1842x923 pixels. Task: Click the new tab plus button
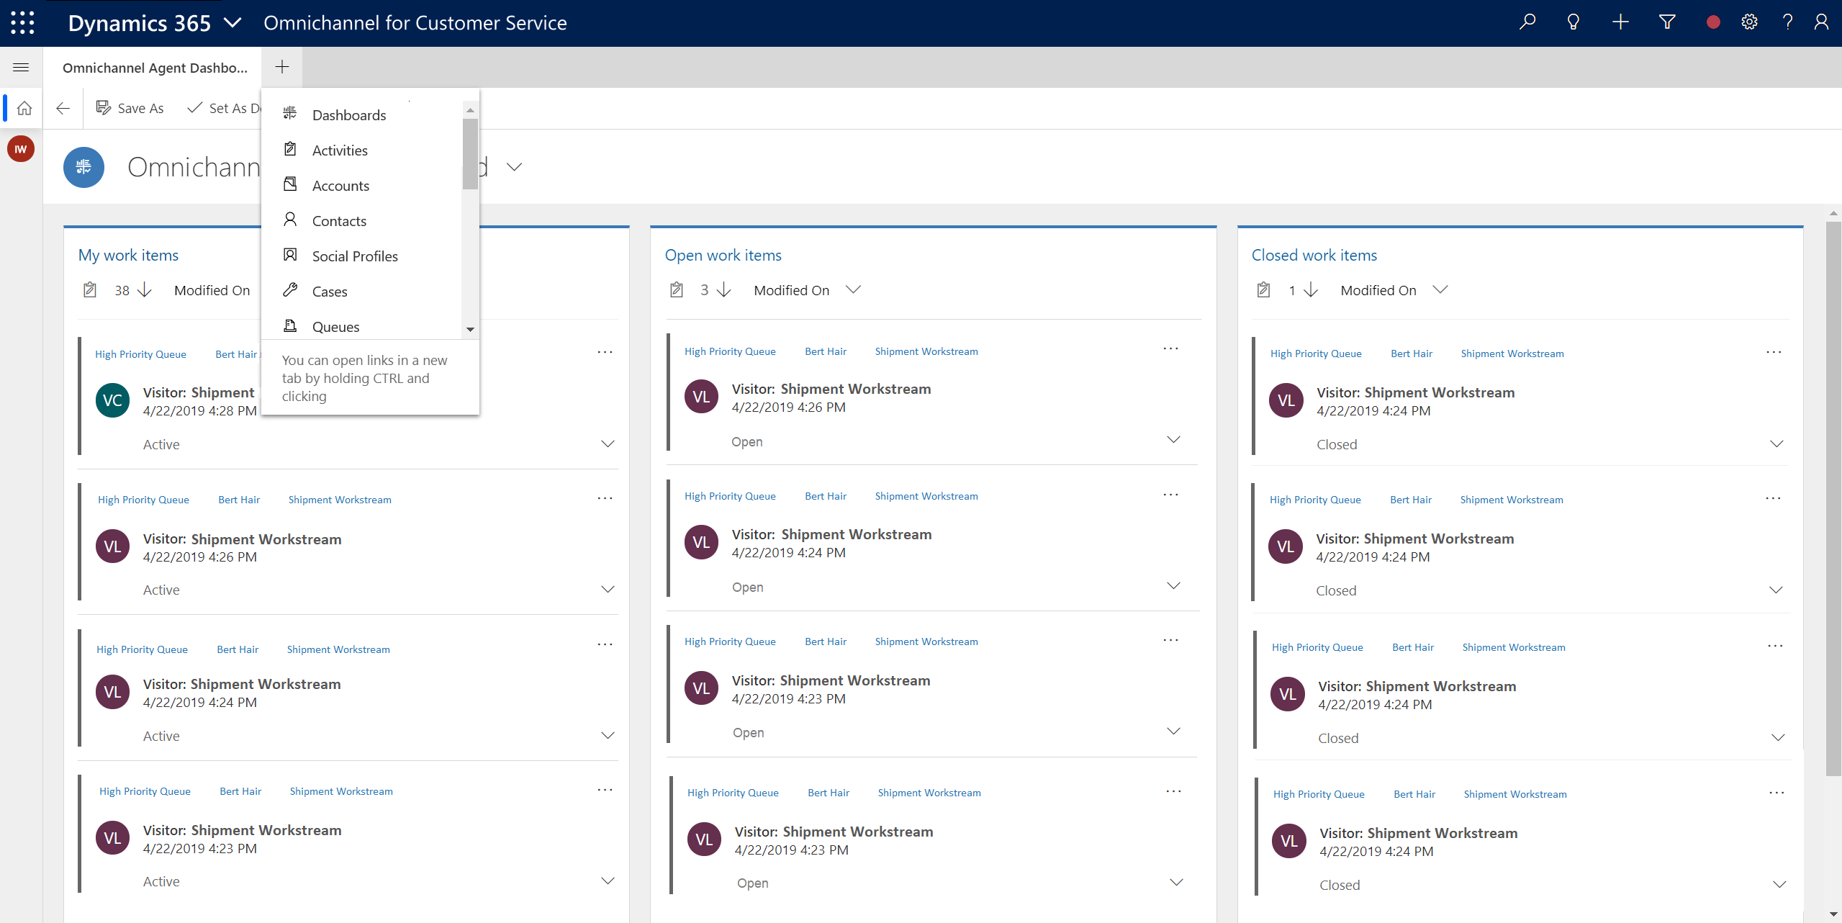click(x=281, y=67)
